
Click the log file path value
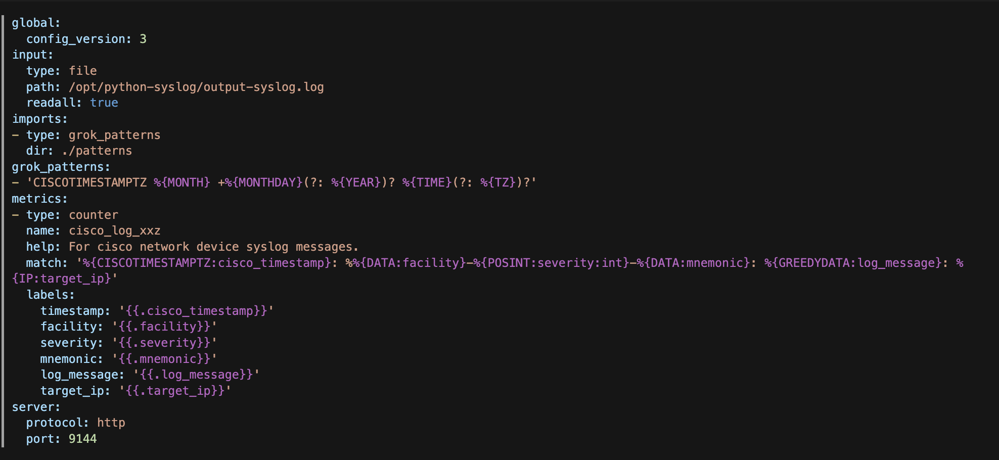[x=196, y=87]
